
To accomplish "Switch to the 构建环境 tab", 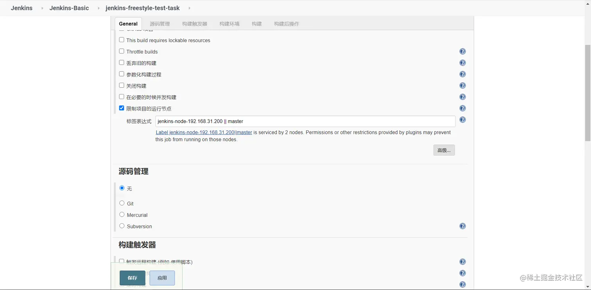I will point(229,24).
